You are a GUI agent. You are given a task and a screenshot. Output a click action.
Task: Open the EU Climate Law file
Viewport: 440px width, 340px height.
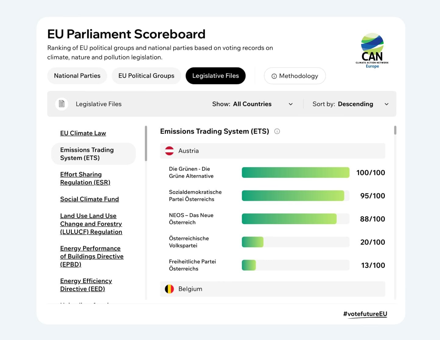[x=83, y=133]
